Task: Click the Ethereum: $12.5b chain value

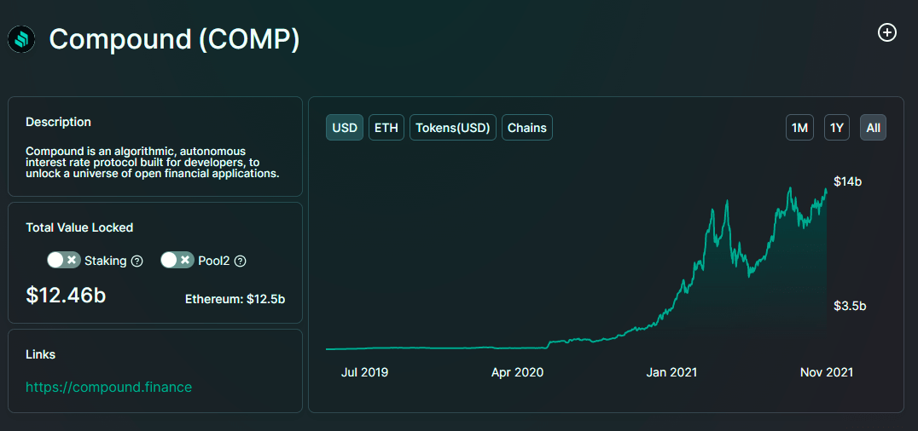Action: point(235,299)
